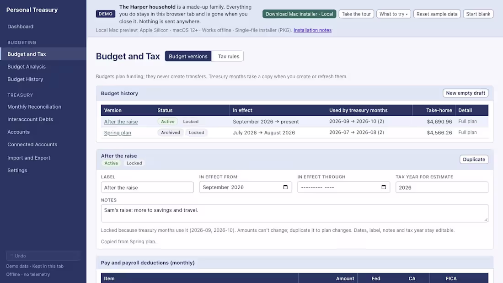
Task: Click Copied from Spring plan text
Action: pyautogui.click(x=128, y=241)
